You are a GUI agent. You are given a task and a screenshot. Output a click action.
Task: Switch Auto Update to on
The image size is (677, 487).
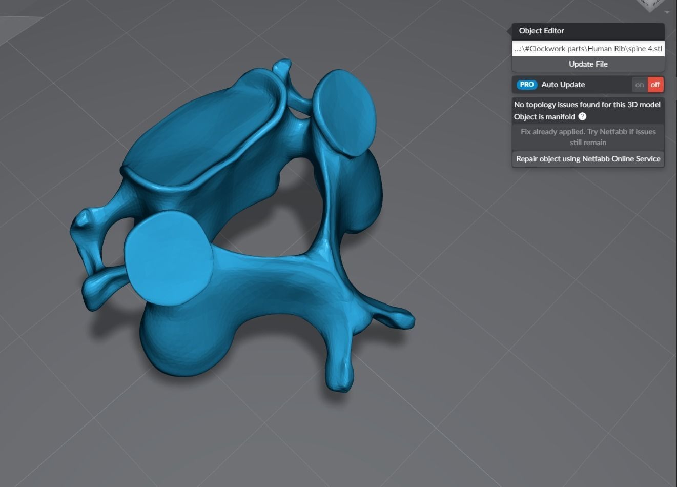point(639,85)
